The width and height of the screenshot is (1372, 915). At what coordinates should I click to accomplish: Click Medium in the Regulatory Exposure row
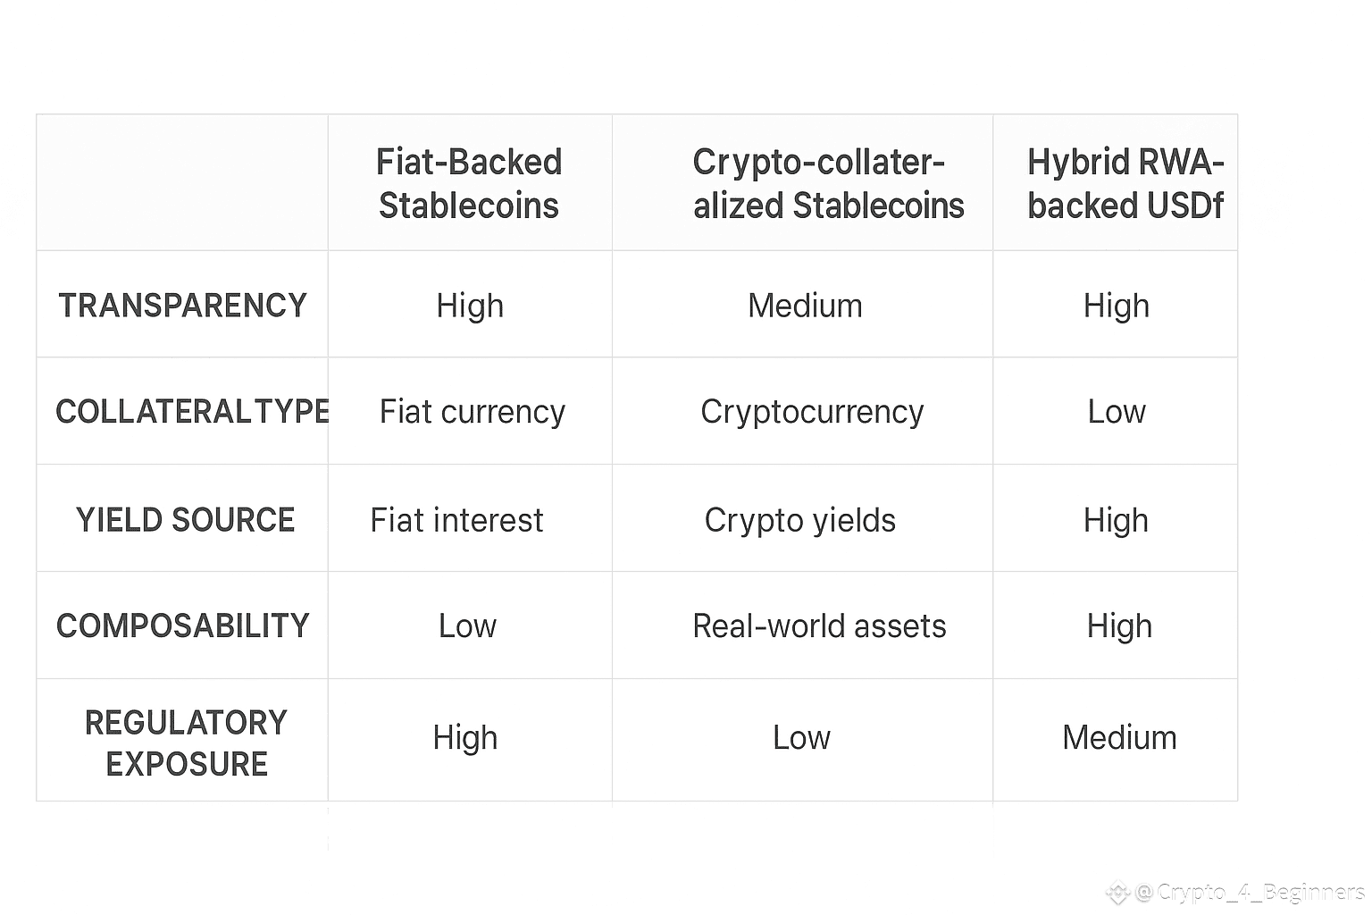point(1119,737)
